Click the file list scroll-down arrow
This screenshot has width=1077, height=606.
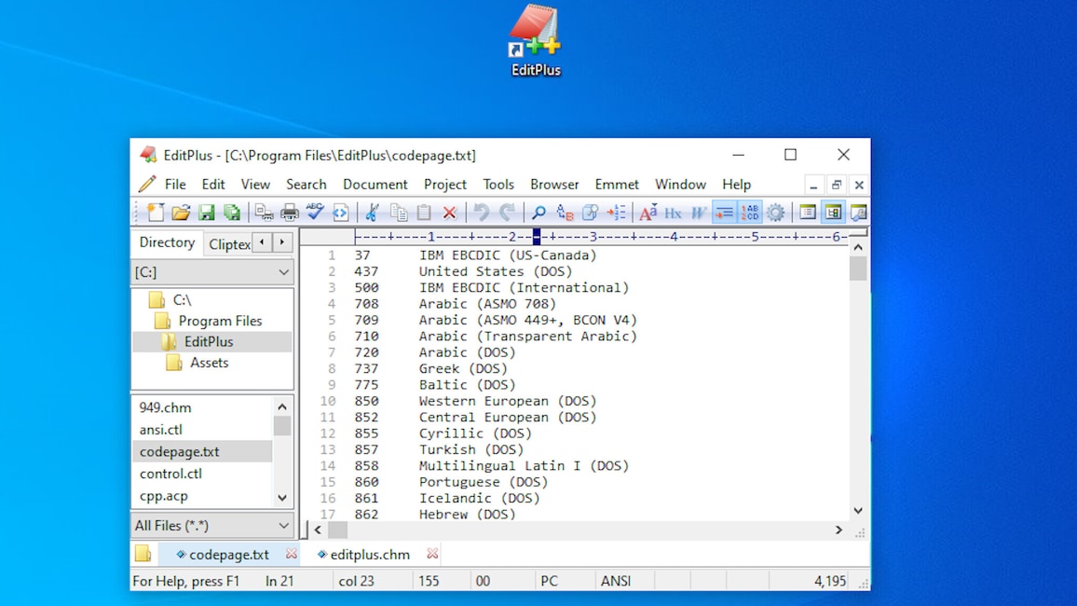(x=282, y=498)
